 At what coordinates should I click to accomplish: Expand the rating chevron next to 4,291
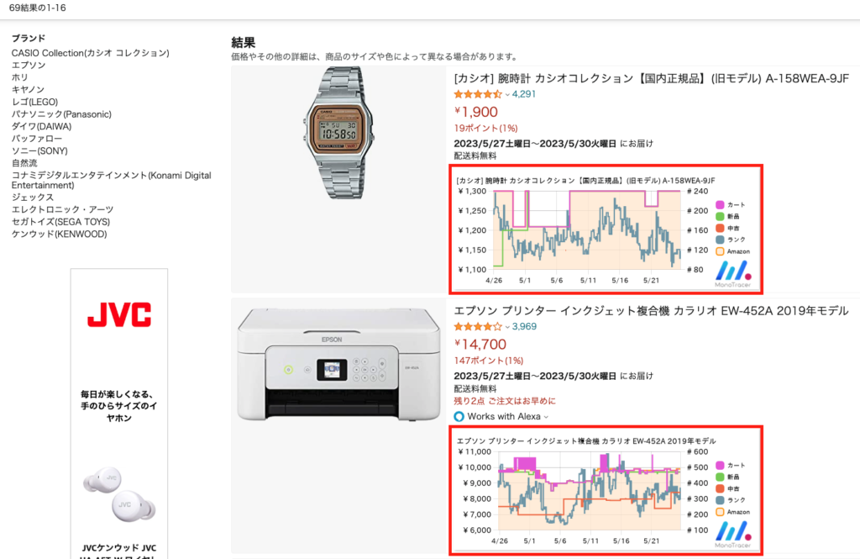[x=507, y=95]
